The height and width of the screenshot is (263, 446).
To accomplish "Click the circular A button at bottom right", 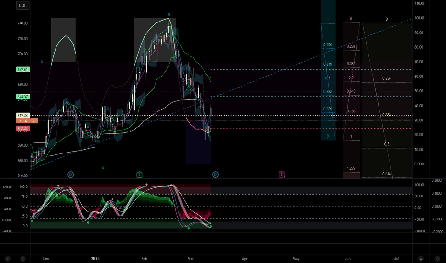I will [421, 259].
